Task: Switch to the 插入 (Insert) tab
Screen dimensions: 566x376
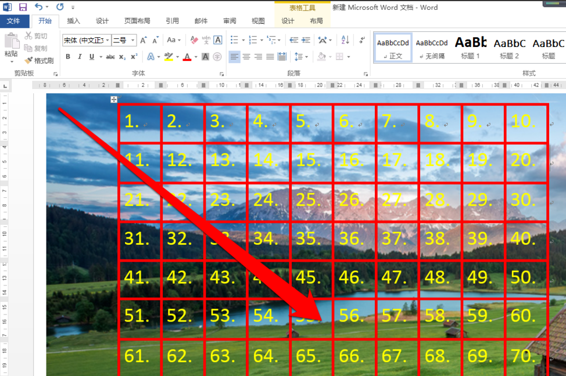Action: click(x=73, y=21)
